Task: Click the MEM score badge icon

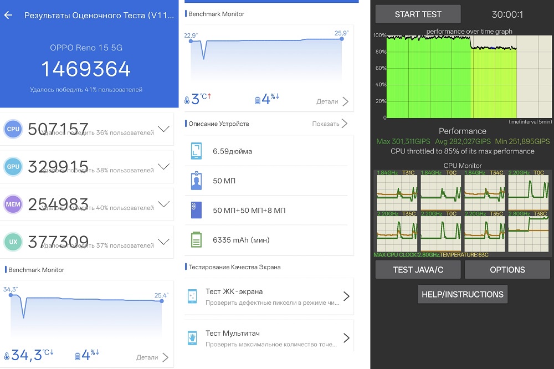Action: point(13,203)
